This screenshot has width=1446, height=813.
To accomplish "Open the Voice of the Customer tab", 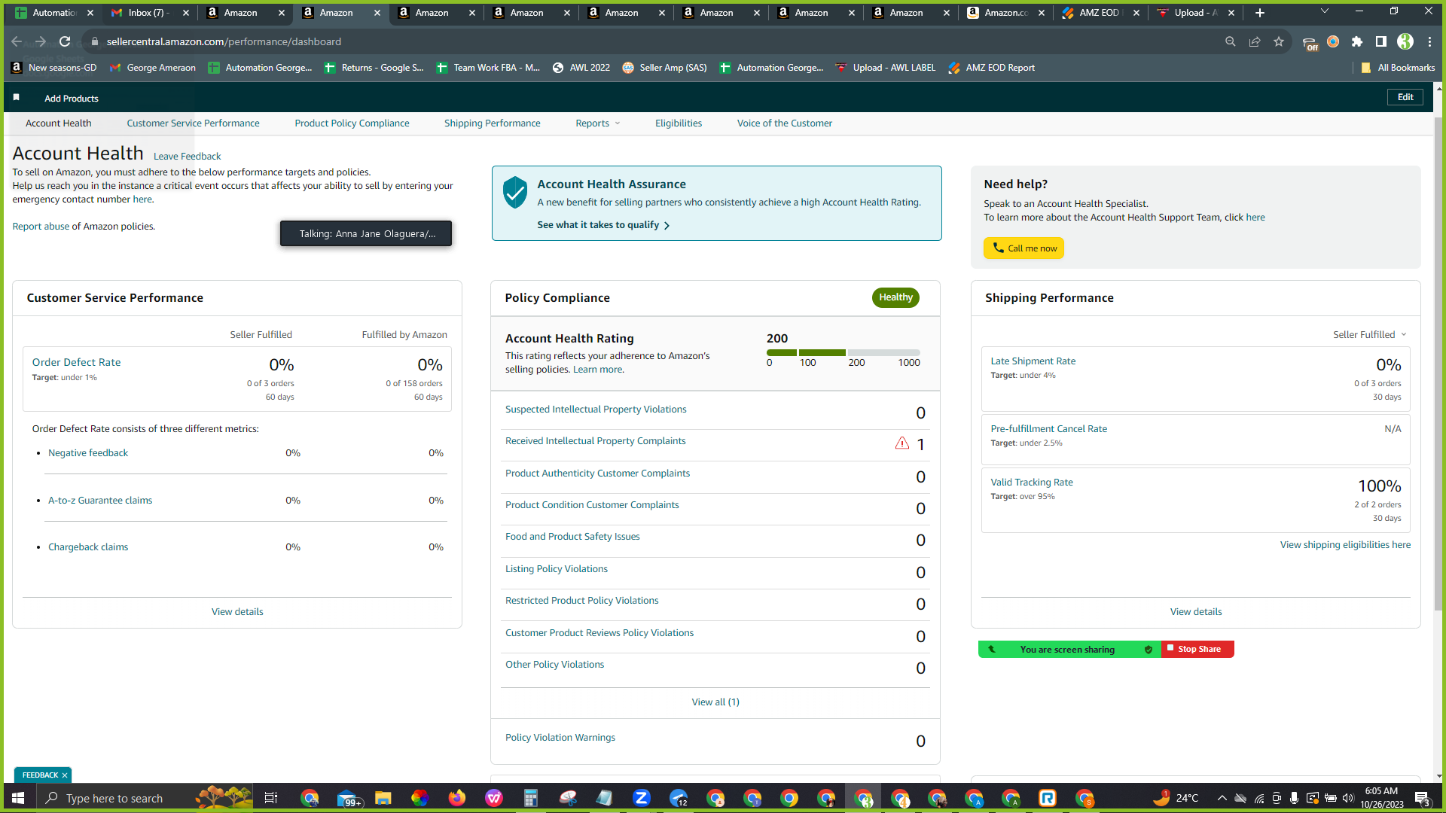I will (x=785, y=123).
